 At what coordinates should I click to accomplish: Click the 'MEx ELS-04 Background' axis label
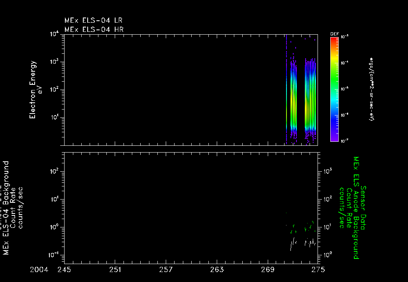(6, 208)
